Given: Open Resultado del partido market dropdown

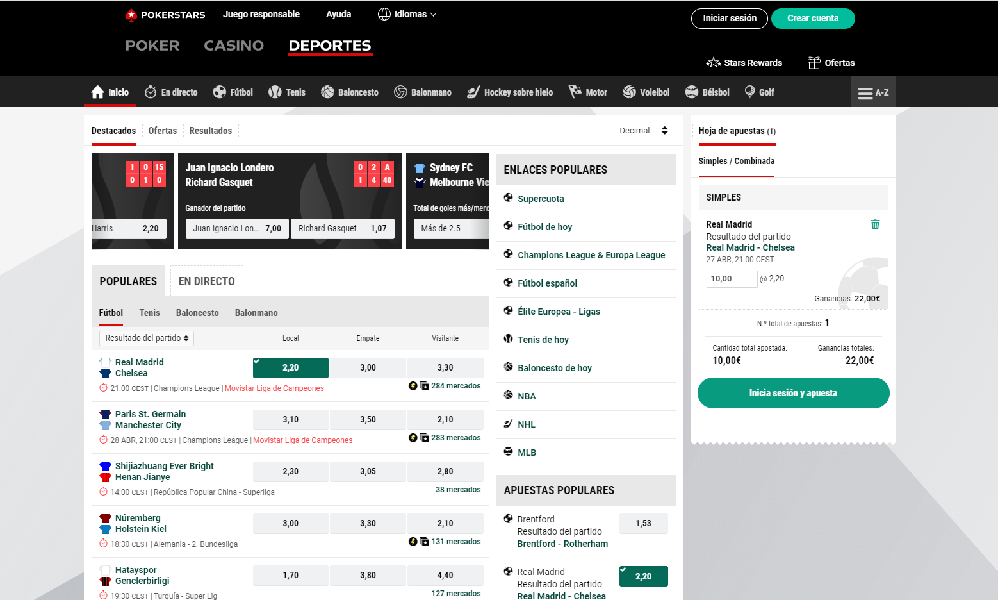Looking at the screenshot, I should pos(147,338).
